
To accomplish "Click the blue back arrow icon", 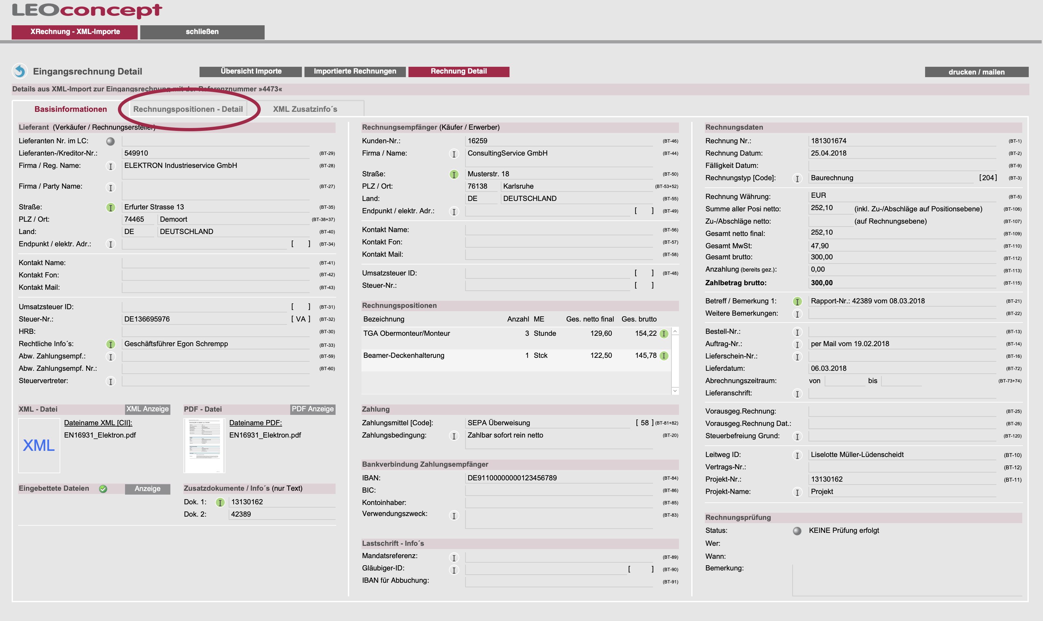I will (20, 71).
